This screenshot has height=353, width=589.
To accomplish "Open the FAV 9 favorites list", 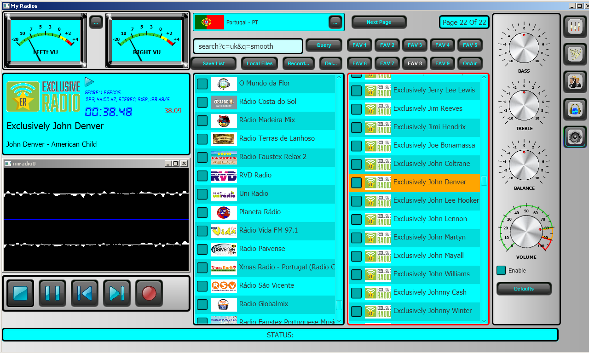I will (x=442, y=63).
